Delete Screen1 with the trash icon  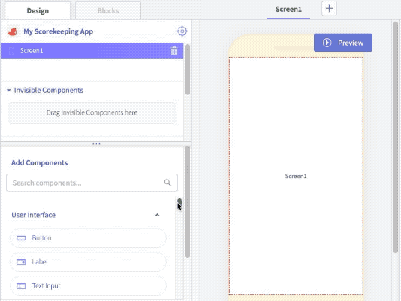coord(174,51)
